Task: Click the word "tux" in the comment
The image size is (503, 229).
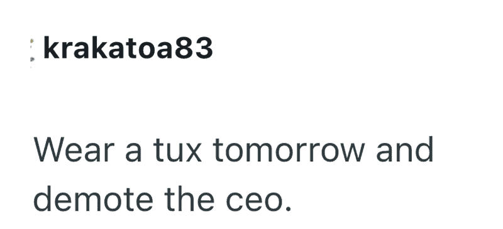Action: 177,150
